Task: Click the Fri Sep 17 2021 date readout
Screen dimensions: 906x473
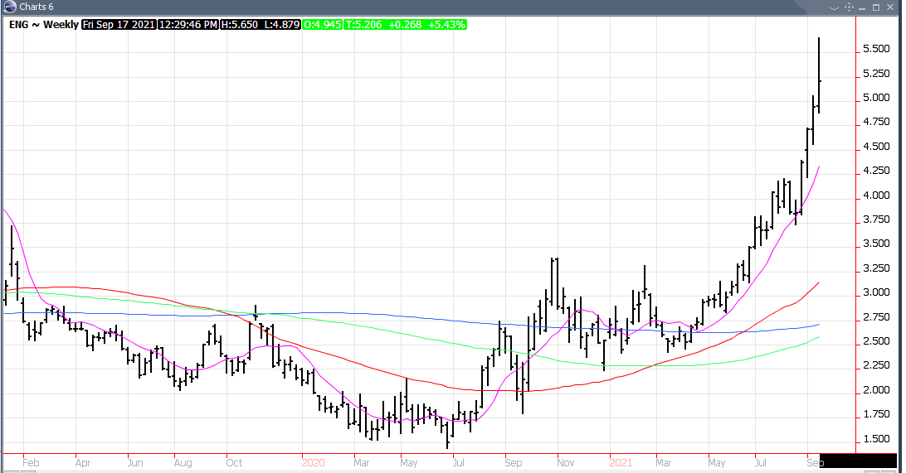Action: [119, 25]
